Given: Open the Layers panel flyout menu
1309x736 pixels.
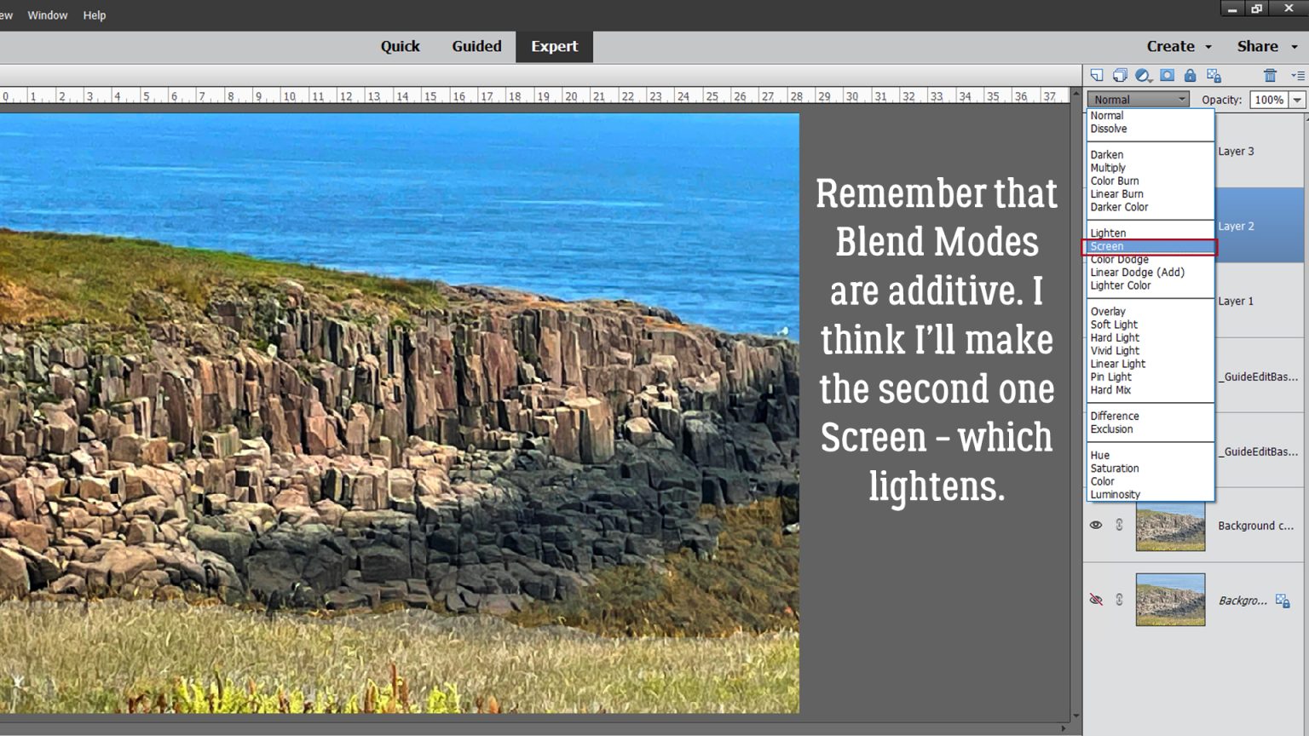Looking at the screenshot, I should pyautogui.click(x=1297, y=76).
